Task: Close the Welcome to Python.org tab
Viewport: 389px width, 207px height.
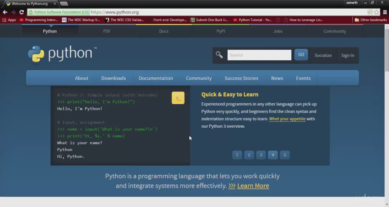Action: pos(55,4)
